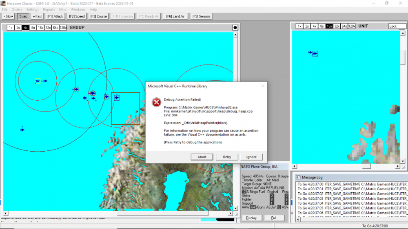Set Unit map zoom to 32x
Image resolution: width=408 pixels, height=229 pixels.
coord(337,26)
